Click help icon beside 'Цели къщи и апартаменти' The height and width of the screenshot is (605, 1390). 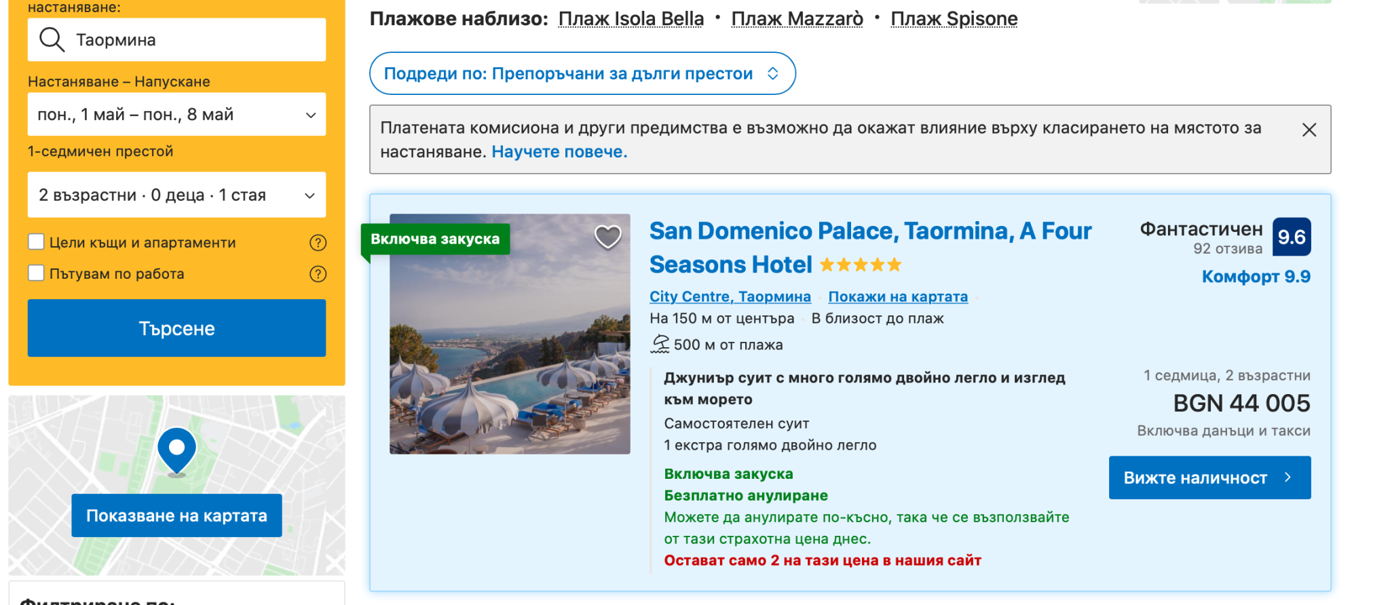pos(318,243)
